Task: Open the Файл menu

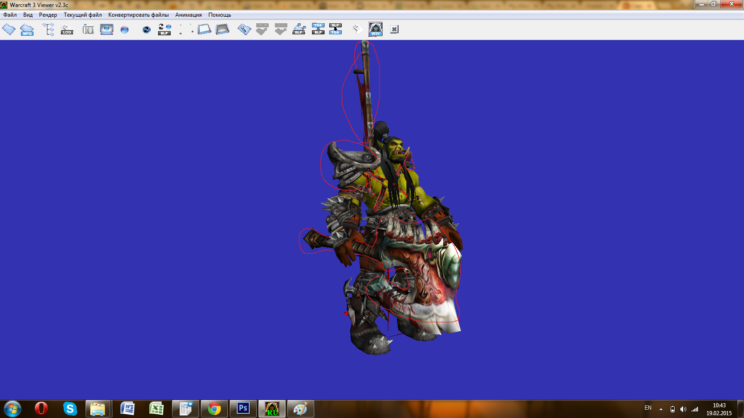Action: 10,15
